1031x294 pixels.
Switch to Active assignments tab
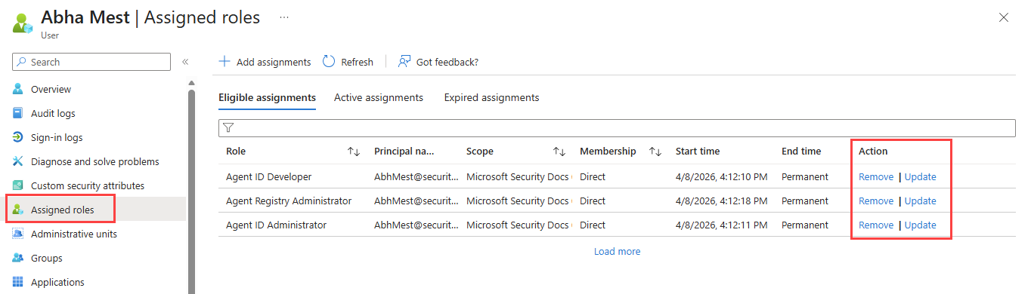tap(379, 98)
